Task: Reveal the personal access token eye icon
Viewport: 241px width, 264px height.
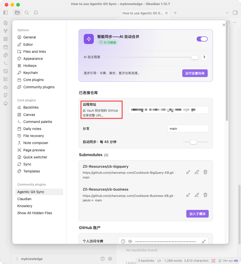Action: coord(130,241)
